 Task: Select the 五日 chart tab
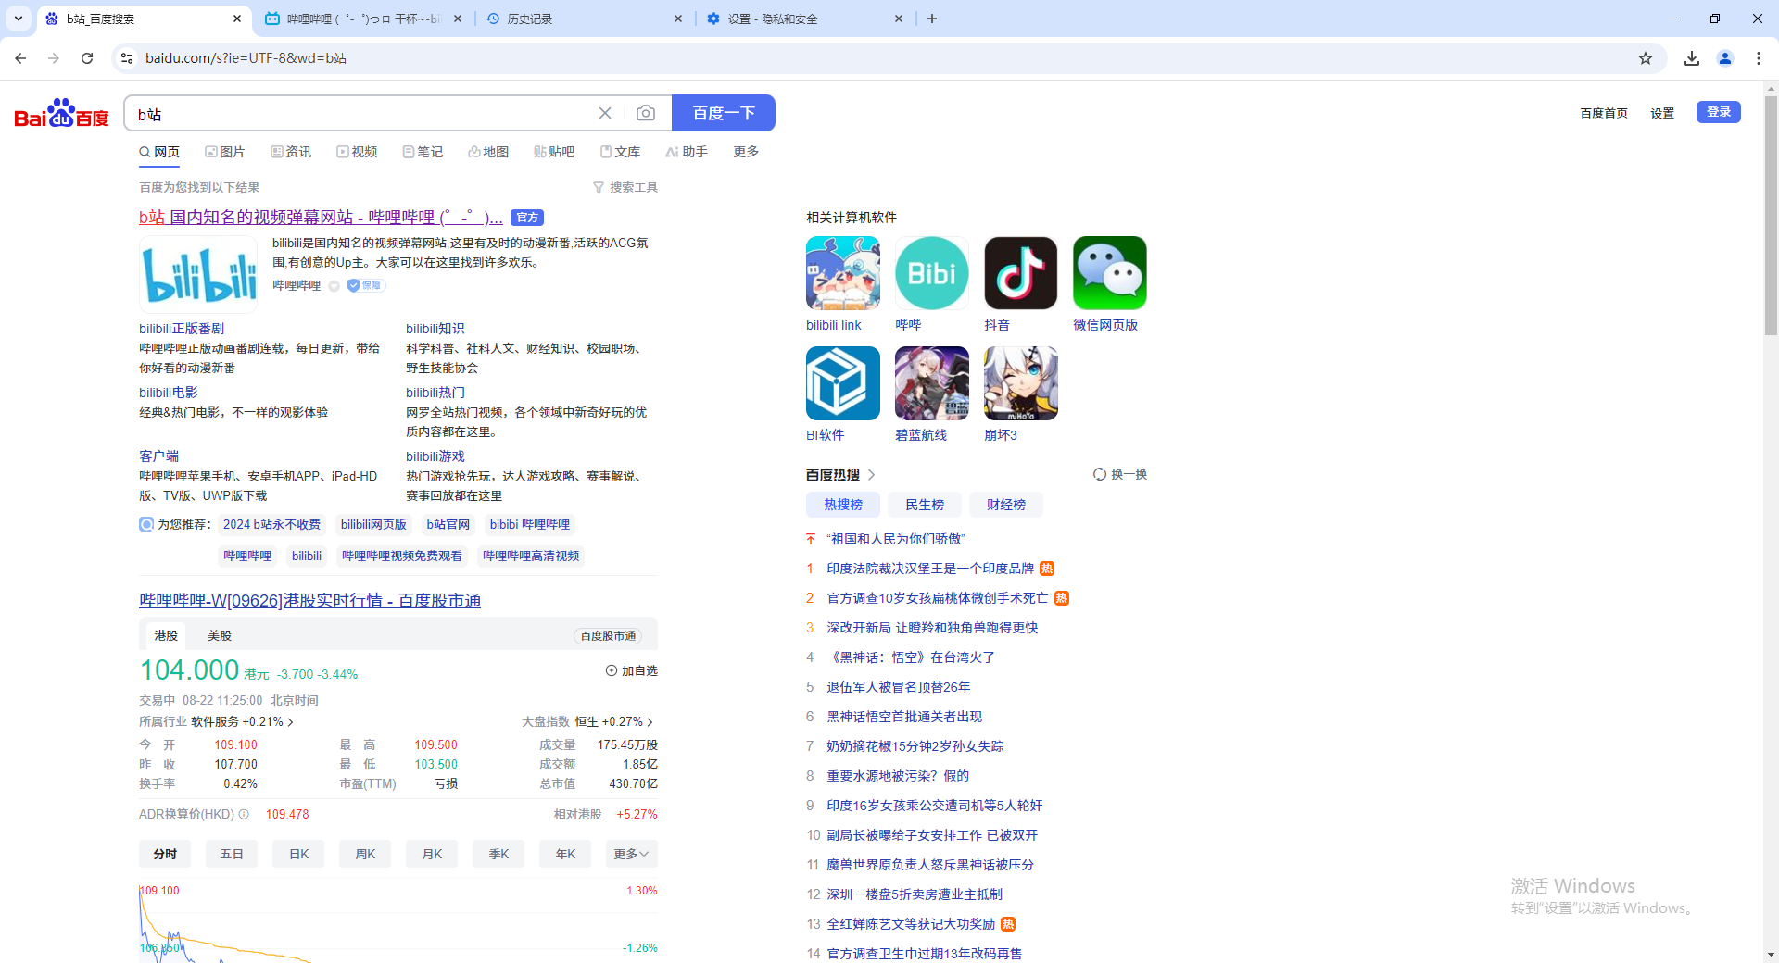click(232, 854)
